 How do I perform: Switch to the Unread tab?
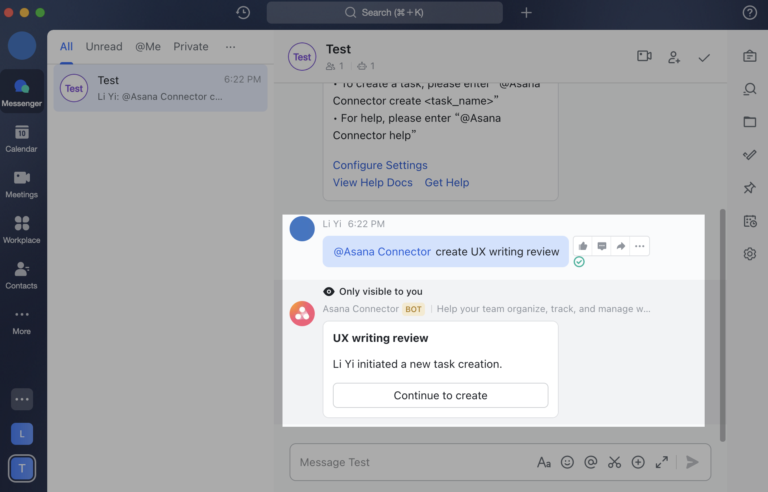[104, 47]
